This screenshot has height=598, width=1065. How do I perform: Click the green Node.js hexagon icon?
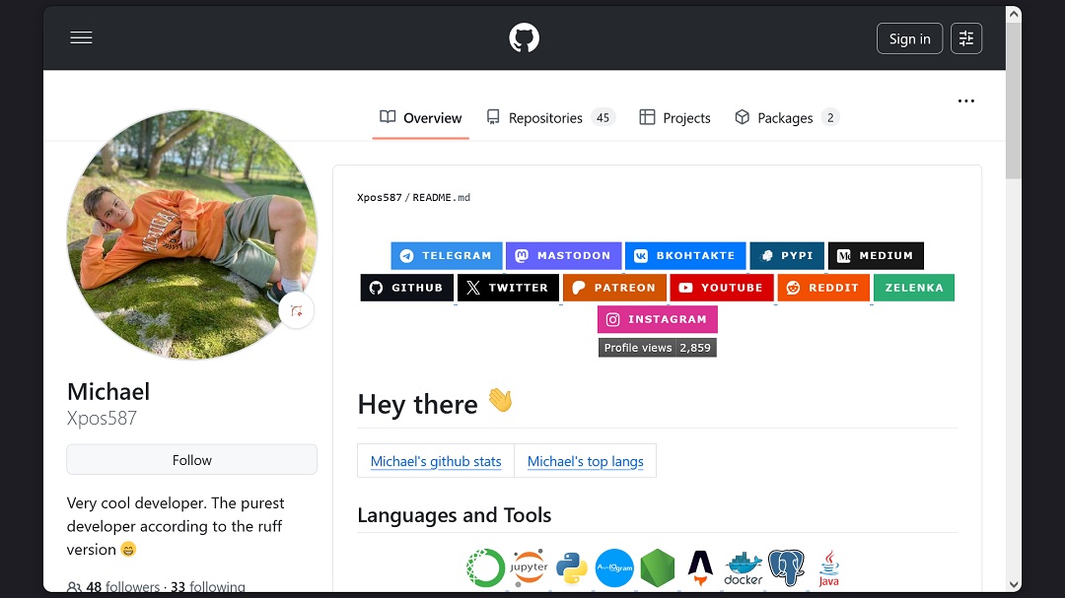(x=658, y=568)
